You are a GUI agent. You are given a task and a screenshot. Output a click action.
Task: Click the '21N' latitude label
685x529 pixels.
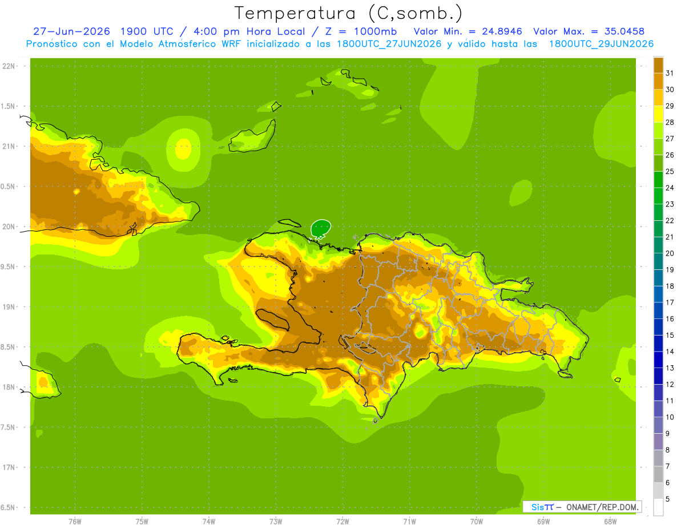coord(9,147)
